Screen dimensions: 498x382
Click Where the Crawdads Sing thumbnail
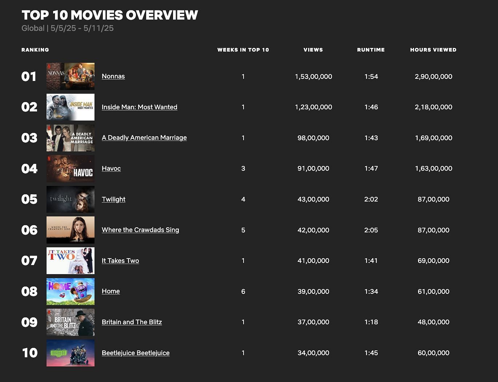tap(71, 230)
